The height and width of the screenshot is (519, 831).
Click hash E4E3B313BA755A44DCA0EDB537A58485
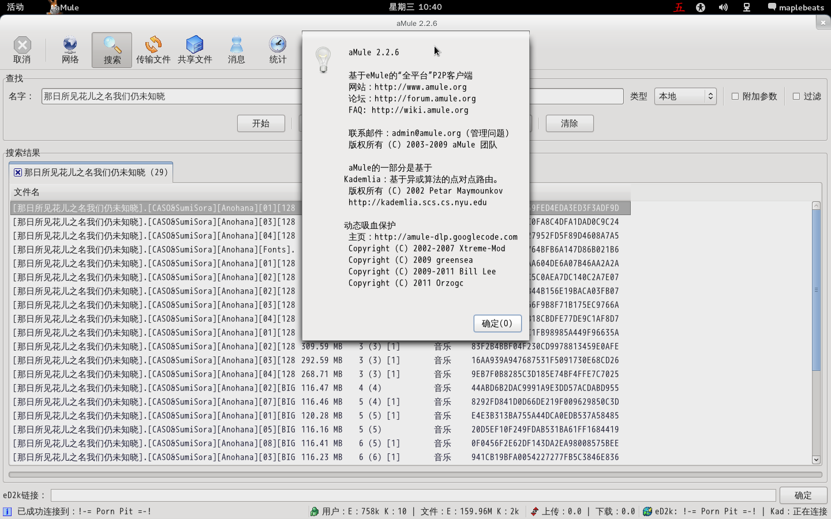(x=545, y=416)
